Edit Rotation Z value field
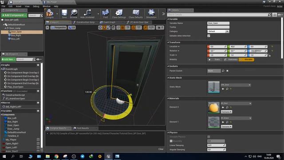This screenshot has width=284, height=160. tap(257, 51)
